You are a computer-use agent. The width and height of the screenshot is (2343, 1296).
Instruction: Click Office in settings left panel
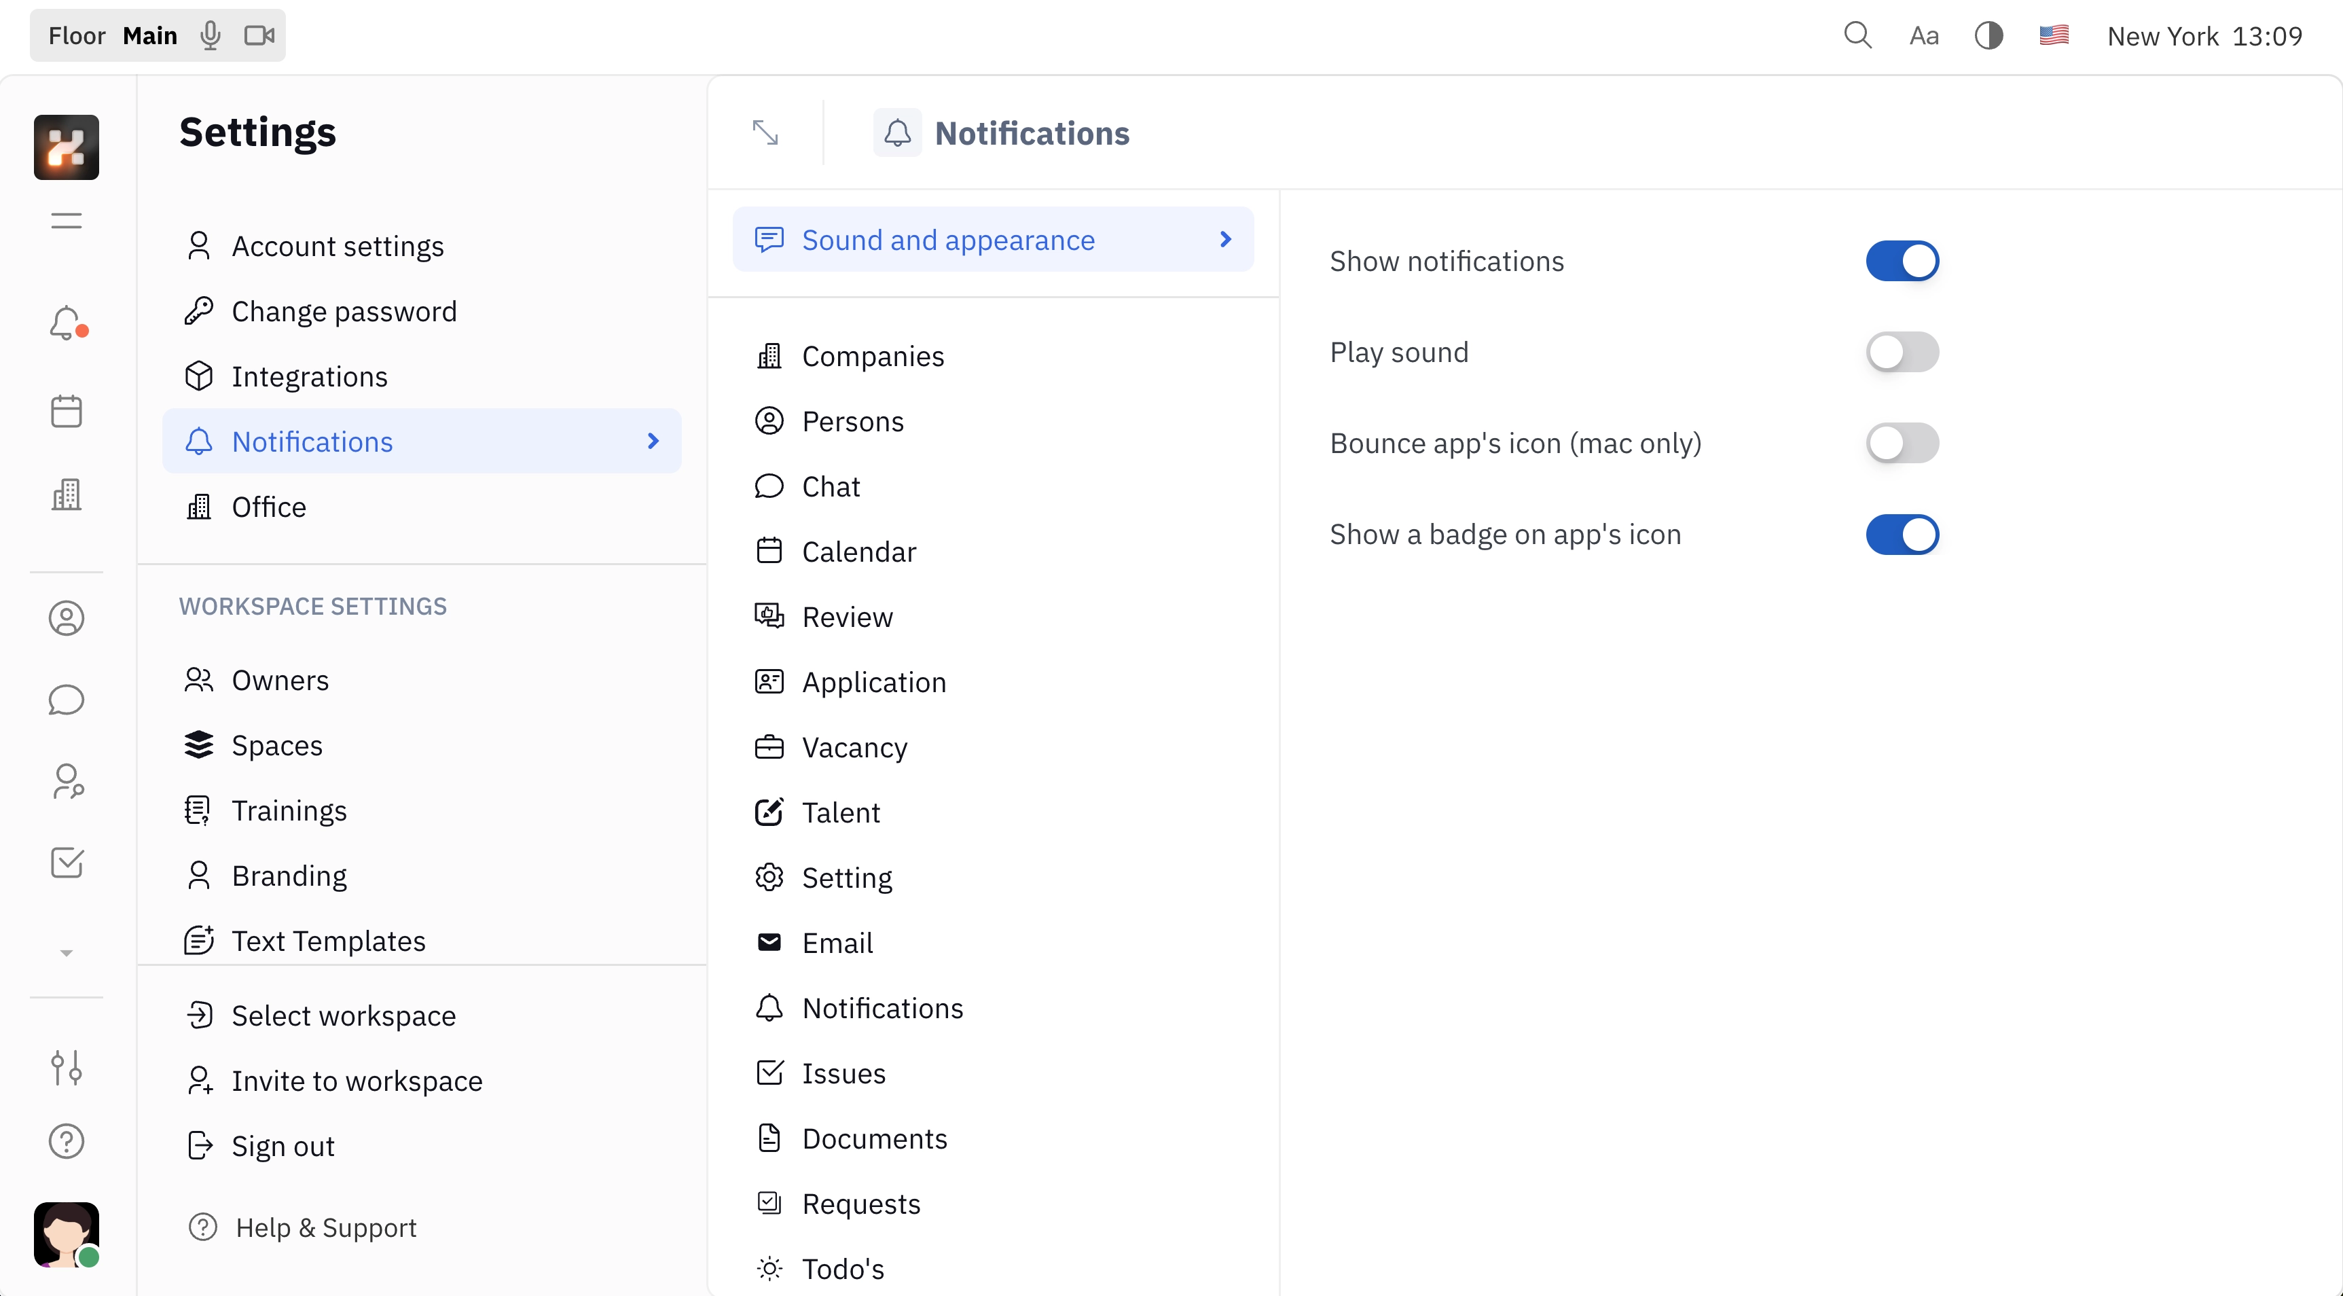268,506
